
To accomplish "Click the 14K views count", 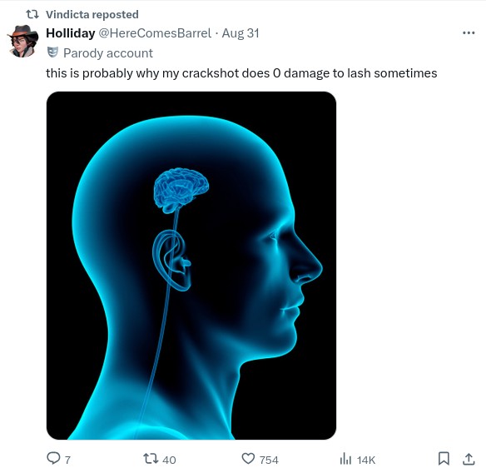I will [x=365, y=460].
